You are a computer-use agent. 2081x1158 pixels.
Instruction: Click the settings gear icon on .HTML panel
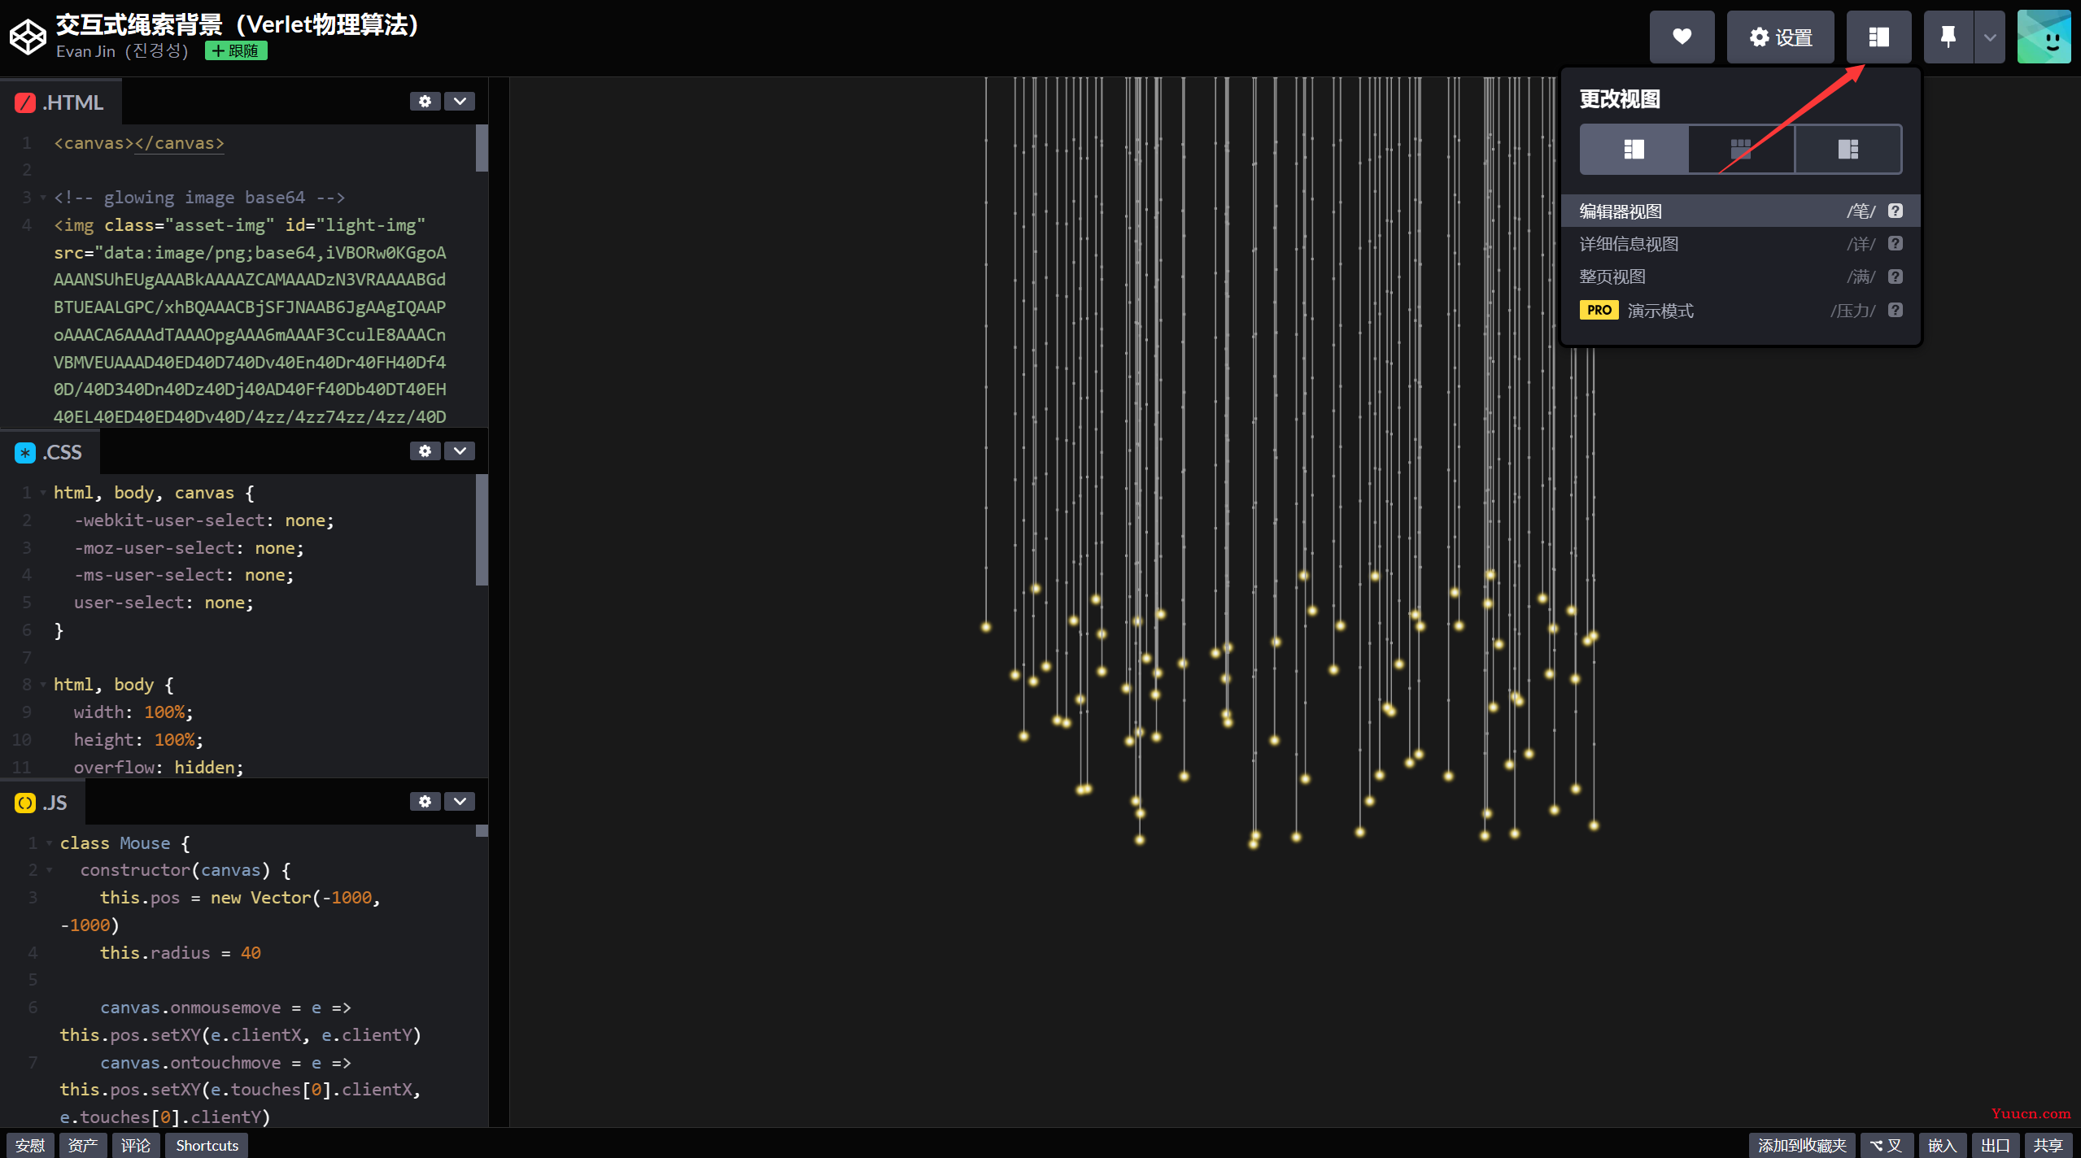click(425, 102)
